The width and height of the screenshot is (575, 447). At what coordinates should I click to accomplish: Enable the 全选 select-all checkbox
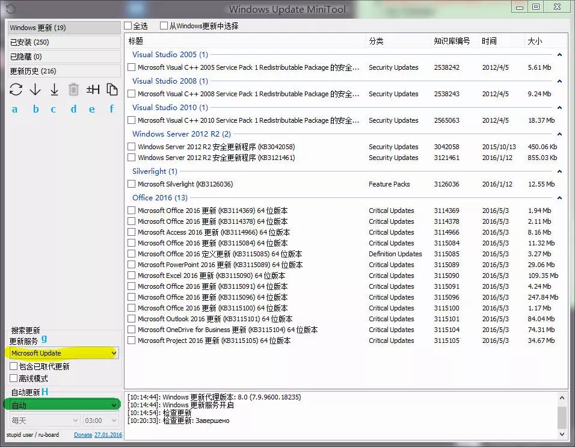click(x=128, y=26)
